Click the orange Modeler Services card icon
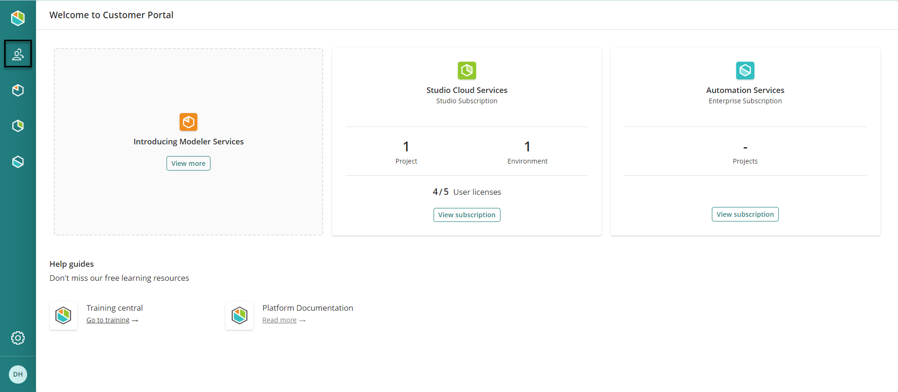898x392 pixels. 188,122
